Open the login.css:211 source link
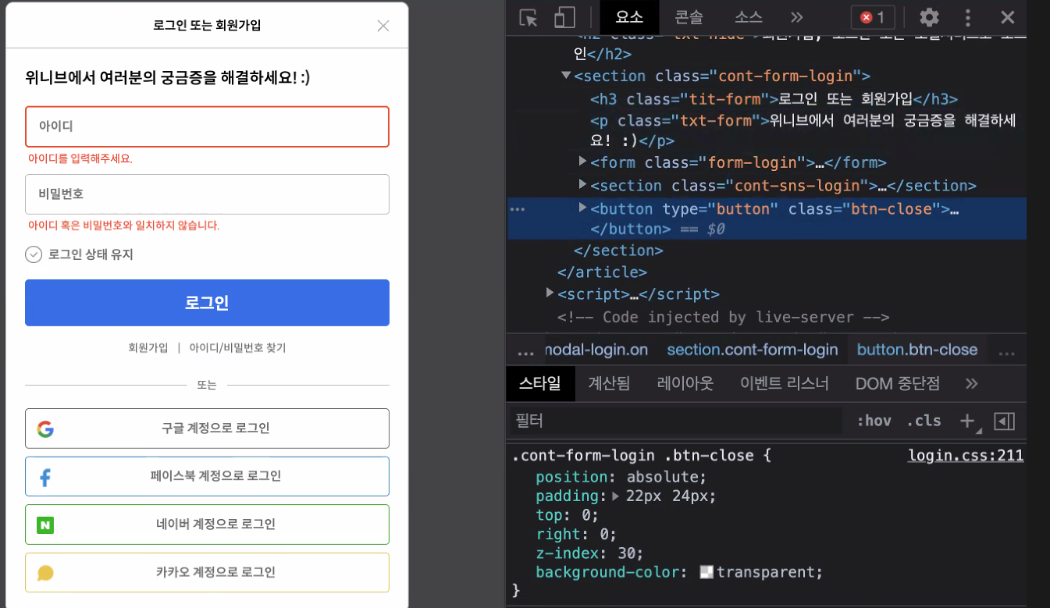The image size is (1050, 608). (965, 456)
